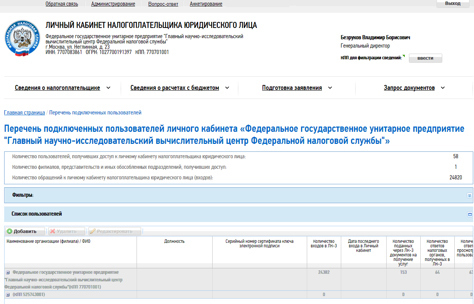Click the Federal Tax Service logo
The image size is (474, 304).
(22, 39)
